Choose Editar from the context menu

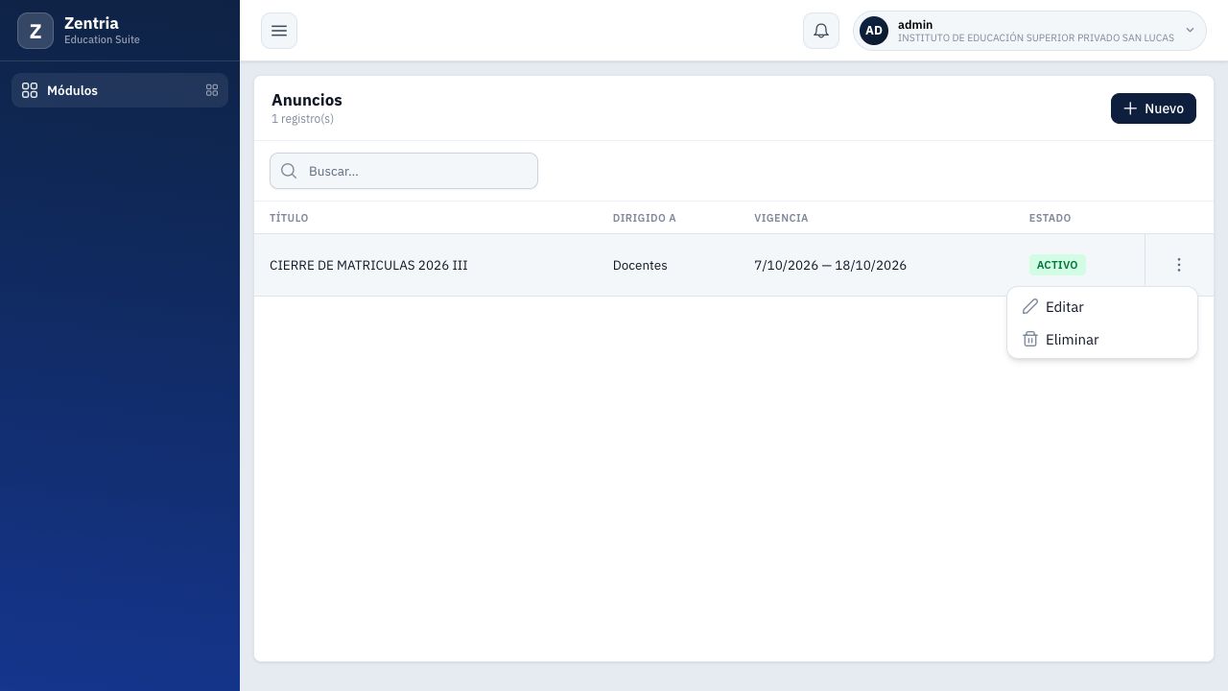[1102, 307]
